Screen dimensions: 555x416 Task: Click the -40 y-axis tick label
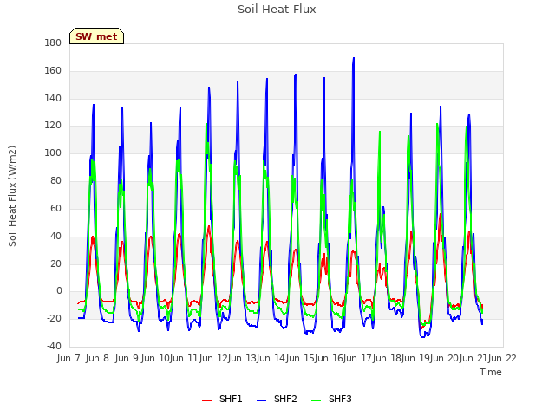point(54,346)
